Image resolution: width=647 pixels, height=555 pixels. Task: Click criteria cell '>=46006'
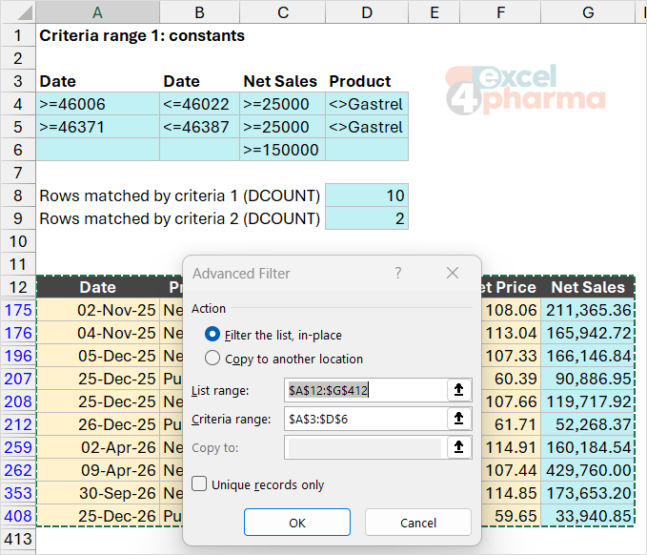tap(97, 104)
